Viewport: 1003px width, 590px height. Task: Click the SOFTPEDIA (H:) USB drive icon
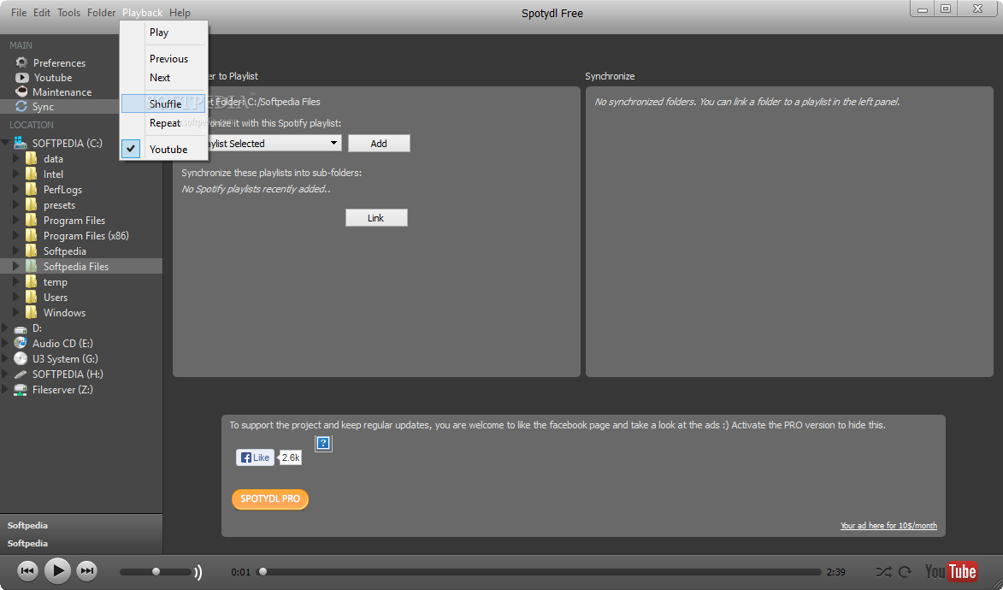click(x=21, y=375)
